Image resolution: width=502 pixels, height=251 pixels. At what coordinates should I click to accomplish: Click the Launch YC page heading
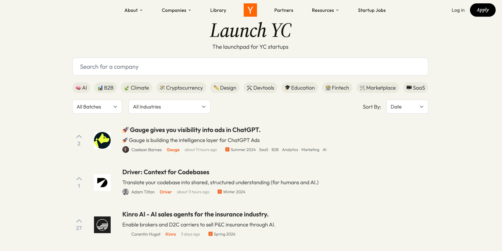[250, 30]
